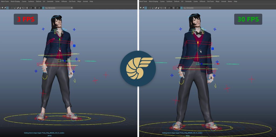Select the rightmost red cross control in right viewport
Viewport: 276px width, 137px height.
[x=251, y=79]
